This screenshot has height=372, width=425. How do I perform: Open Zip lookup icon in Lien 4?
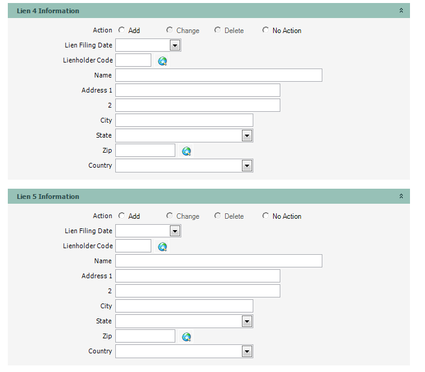(x=186, y=151)
